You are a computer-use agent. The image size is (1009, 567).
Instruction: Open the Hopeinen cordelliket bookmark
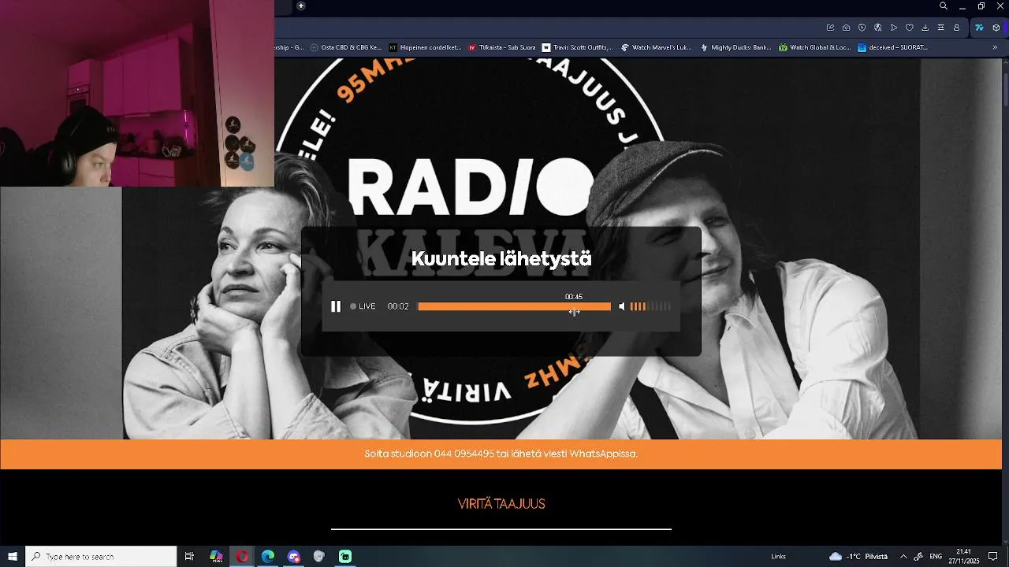426,47
